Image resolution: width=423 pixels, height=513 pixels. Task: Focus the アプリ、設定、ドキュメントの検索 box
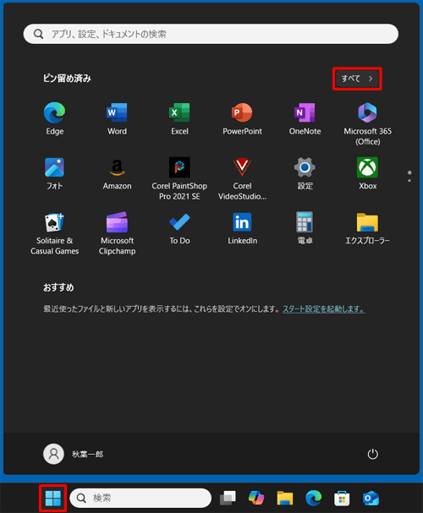pos(211,34)
